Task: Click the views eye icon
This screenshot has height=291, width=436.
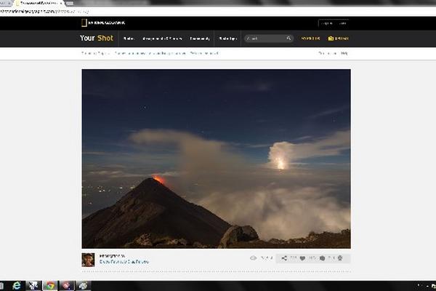Action: [x=254, y=258]
